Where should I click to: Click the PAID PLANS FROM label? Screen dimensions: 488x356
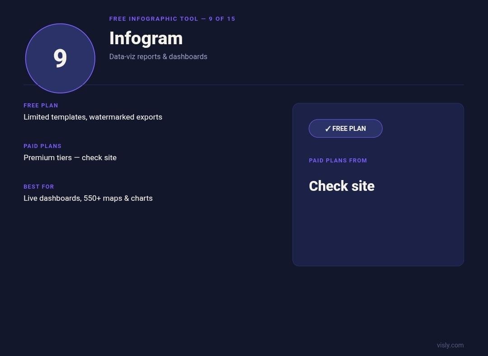click(338, 161)
